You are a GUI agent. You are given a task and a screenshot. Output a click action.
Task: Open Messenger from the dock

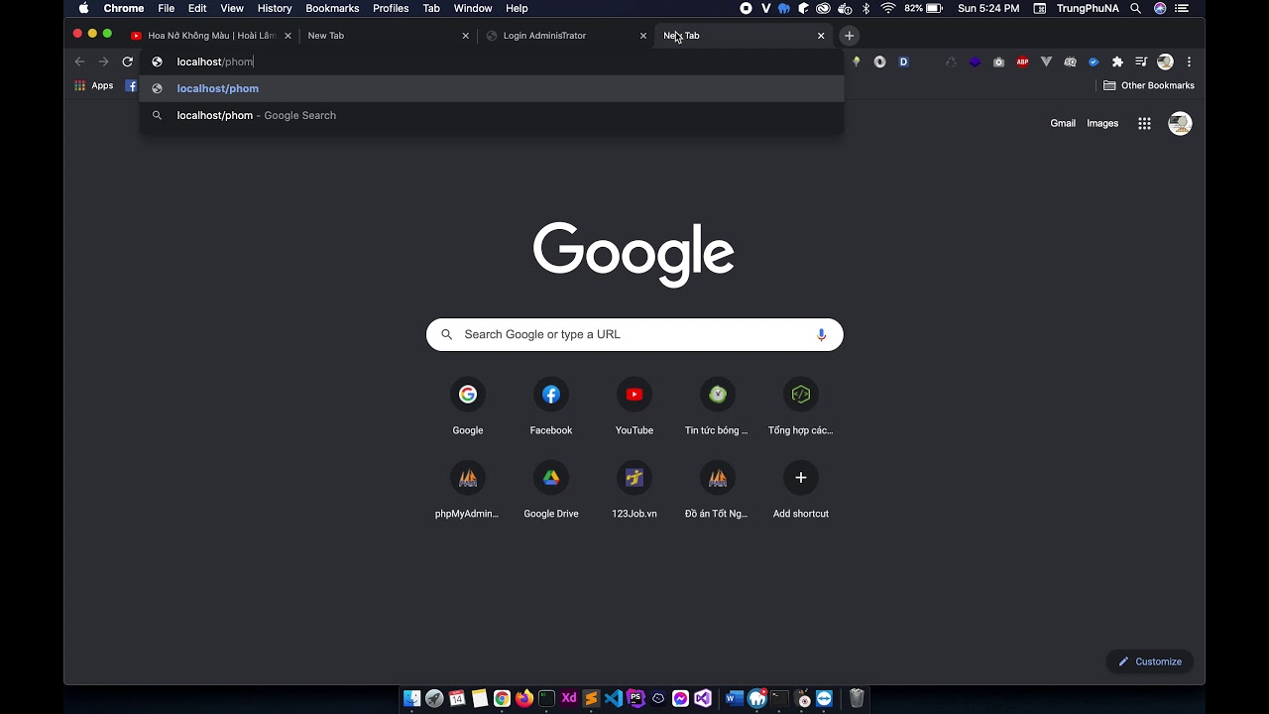(680, 698)
